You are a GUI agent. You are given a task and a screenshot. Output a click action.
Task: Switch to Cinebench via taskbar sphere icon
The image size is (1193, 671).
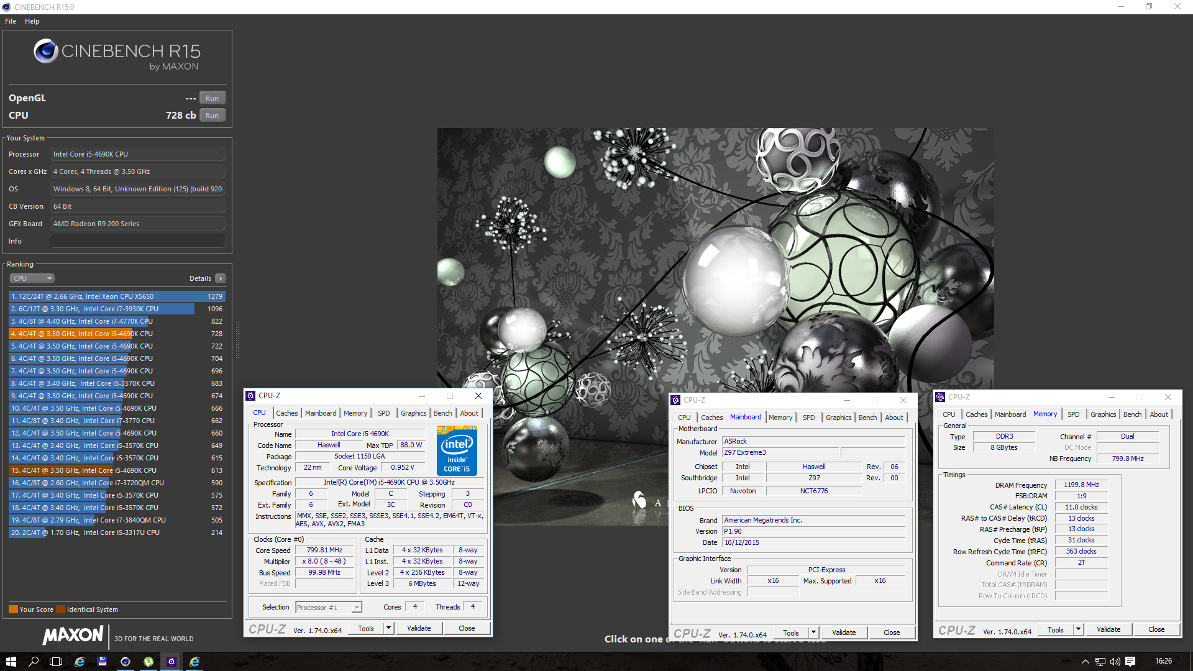(x=125, y=662)
